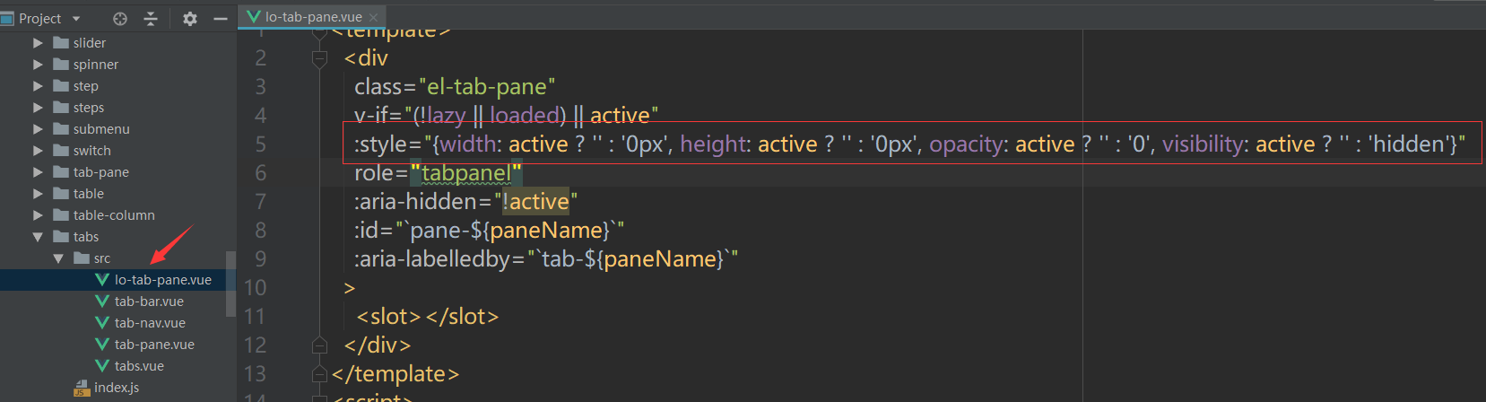Expand the switch folder arrow

(38, 151)
